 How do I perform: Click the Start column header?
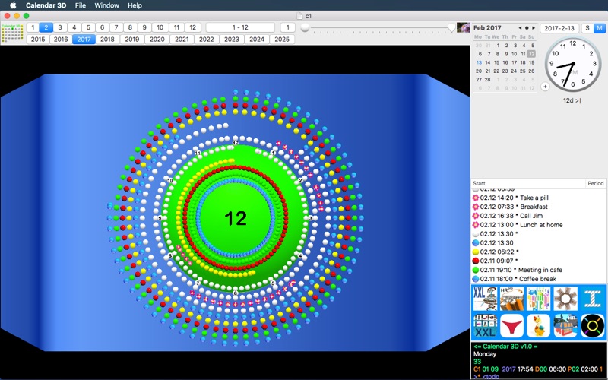click(480, 183)
